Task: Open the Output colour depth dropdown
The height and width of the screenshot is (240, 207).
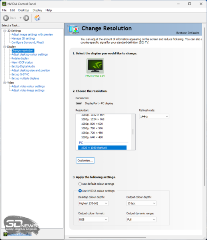Action: click(x=141, y=203)
